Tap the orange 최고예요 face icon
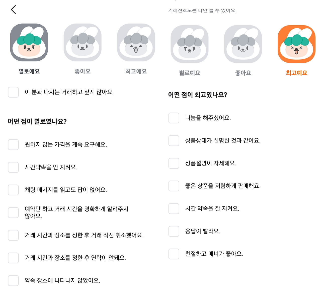The image size is (321, 289). (296, 44)
